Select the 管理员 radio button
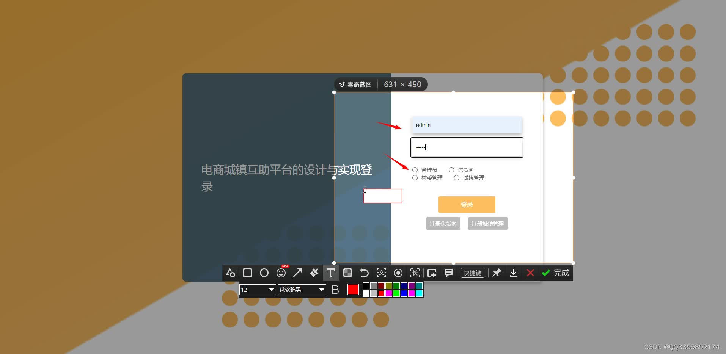Image resolution: width=726 pixels, height=354 pixels. coord(415,170)
